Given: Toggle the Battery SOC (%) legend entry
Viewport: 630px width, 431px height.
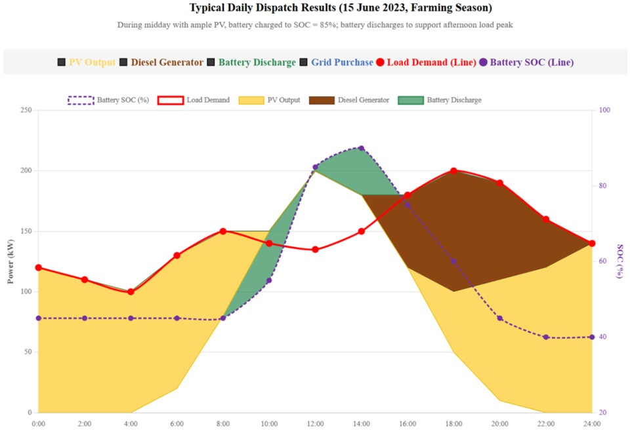Looking at the screenshot, I should click(108, 100).
